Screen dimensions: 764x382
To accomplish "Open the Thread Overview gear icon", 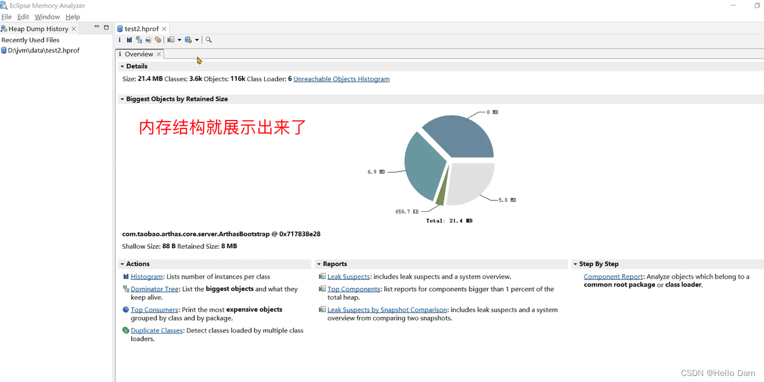I will click(158, 40).
